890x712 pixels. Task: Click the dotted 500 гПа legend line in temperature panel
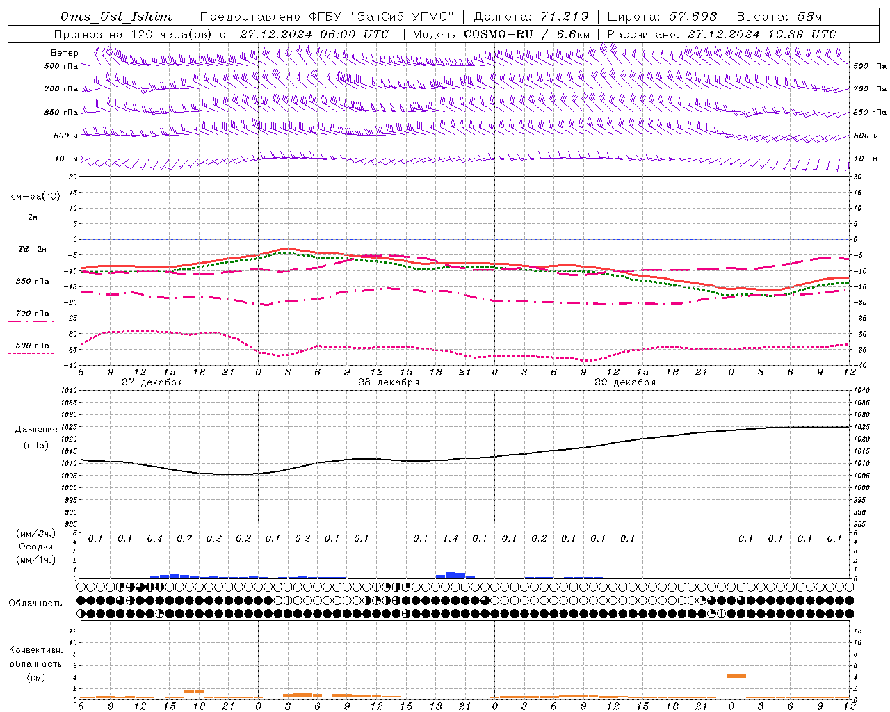click(x=31, y=353)
